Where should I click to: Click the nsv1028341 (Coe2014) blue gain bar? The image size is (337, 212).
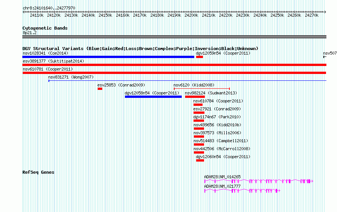(x=108, y=57)
